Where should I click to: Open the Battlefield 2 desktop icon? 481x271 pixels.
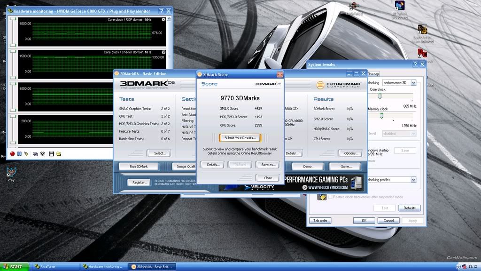354,8
